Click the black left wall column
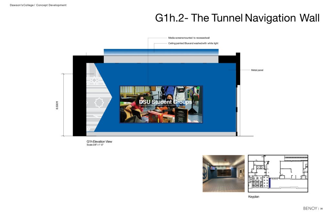 [x=79, y=97]
